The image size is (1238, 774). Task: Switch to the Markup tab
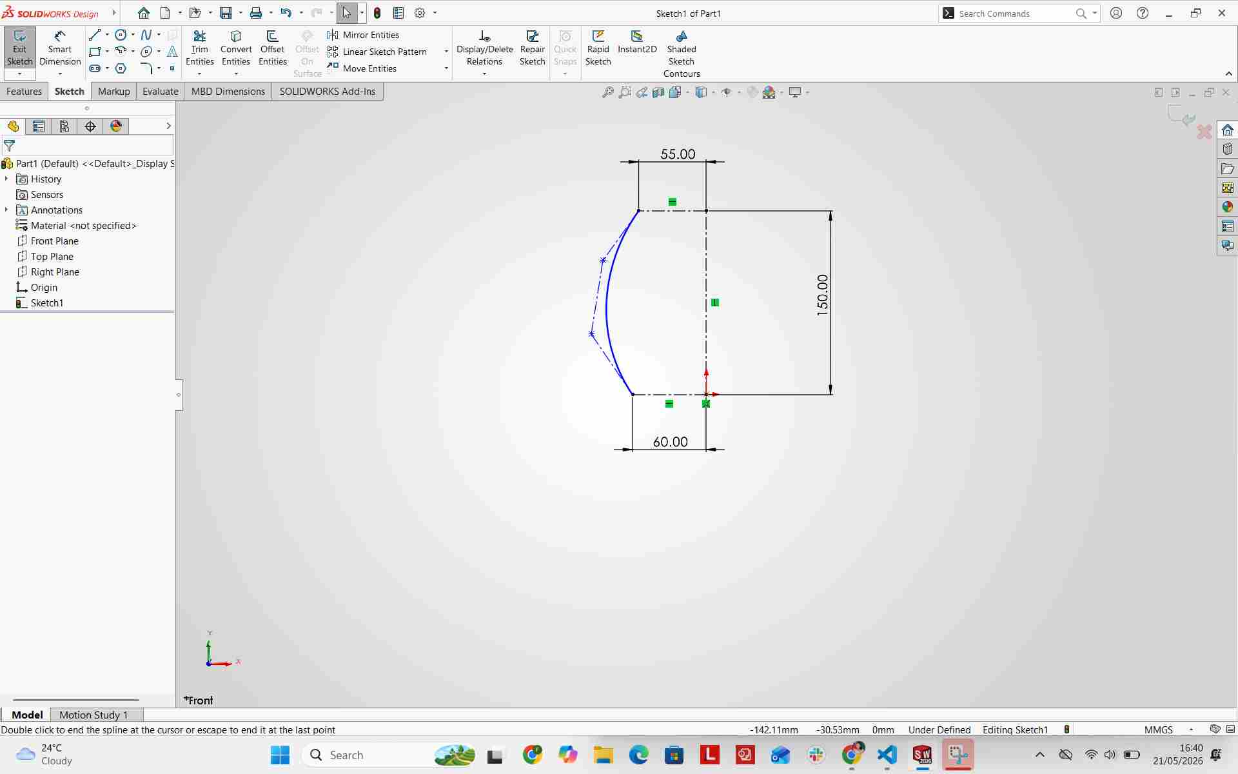[x=114, y=92]
